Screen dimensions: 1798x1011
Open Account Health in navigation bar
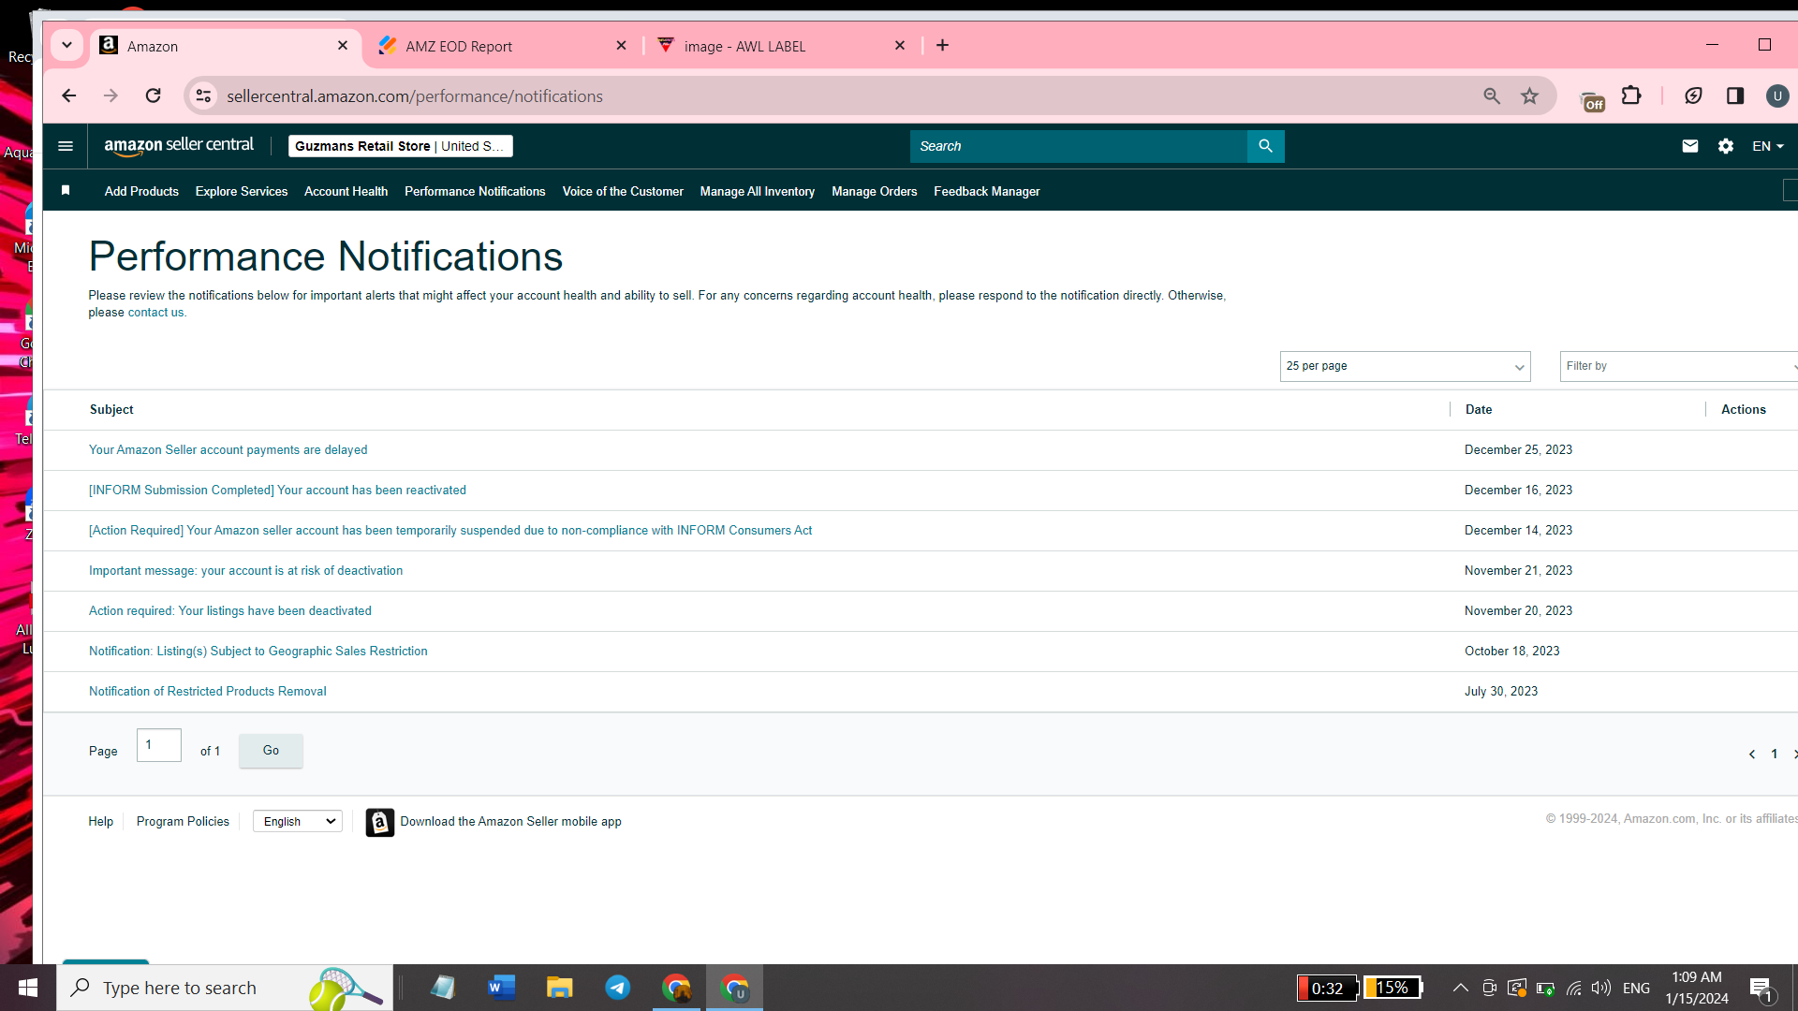pyautogui.click(x=346, y=191)
